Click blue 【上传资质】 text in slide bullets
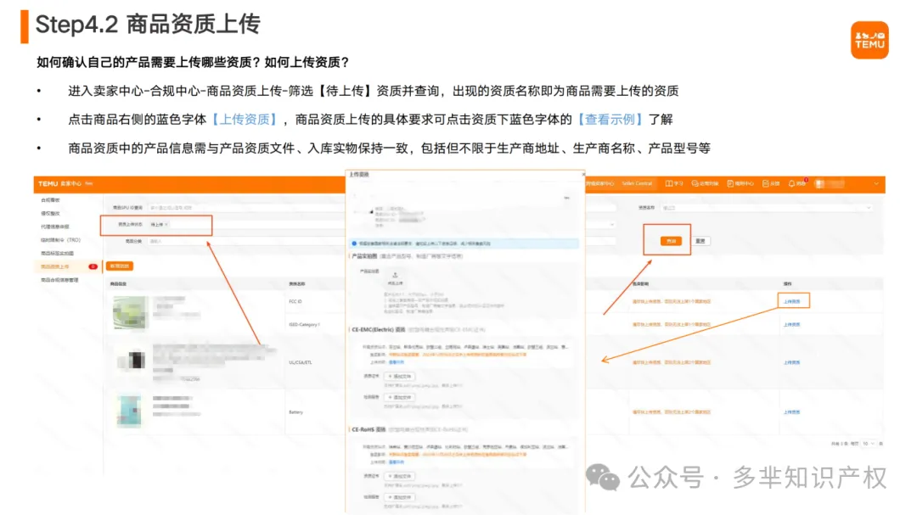Image resolution: width=917 pixels, height=515 pixels. point(244,120)
